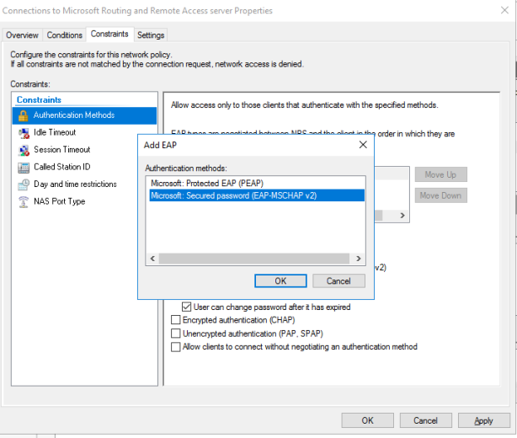Select Idle Timeout constraint
The height and width of the screenshot is (438, 517).
55,132
